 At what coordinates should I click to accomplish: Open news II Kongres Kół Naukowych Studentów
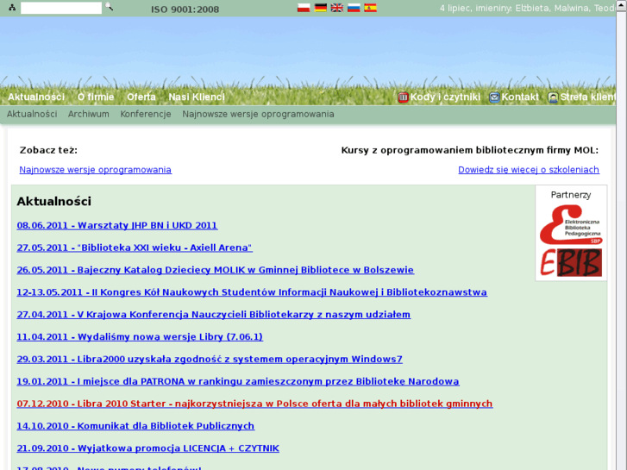[x=252, y=292]
